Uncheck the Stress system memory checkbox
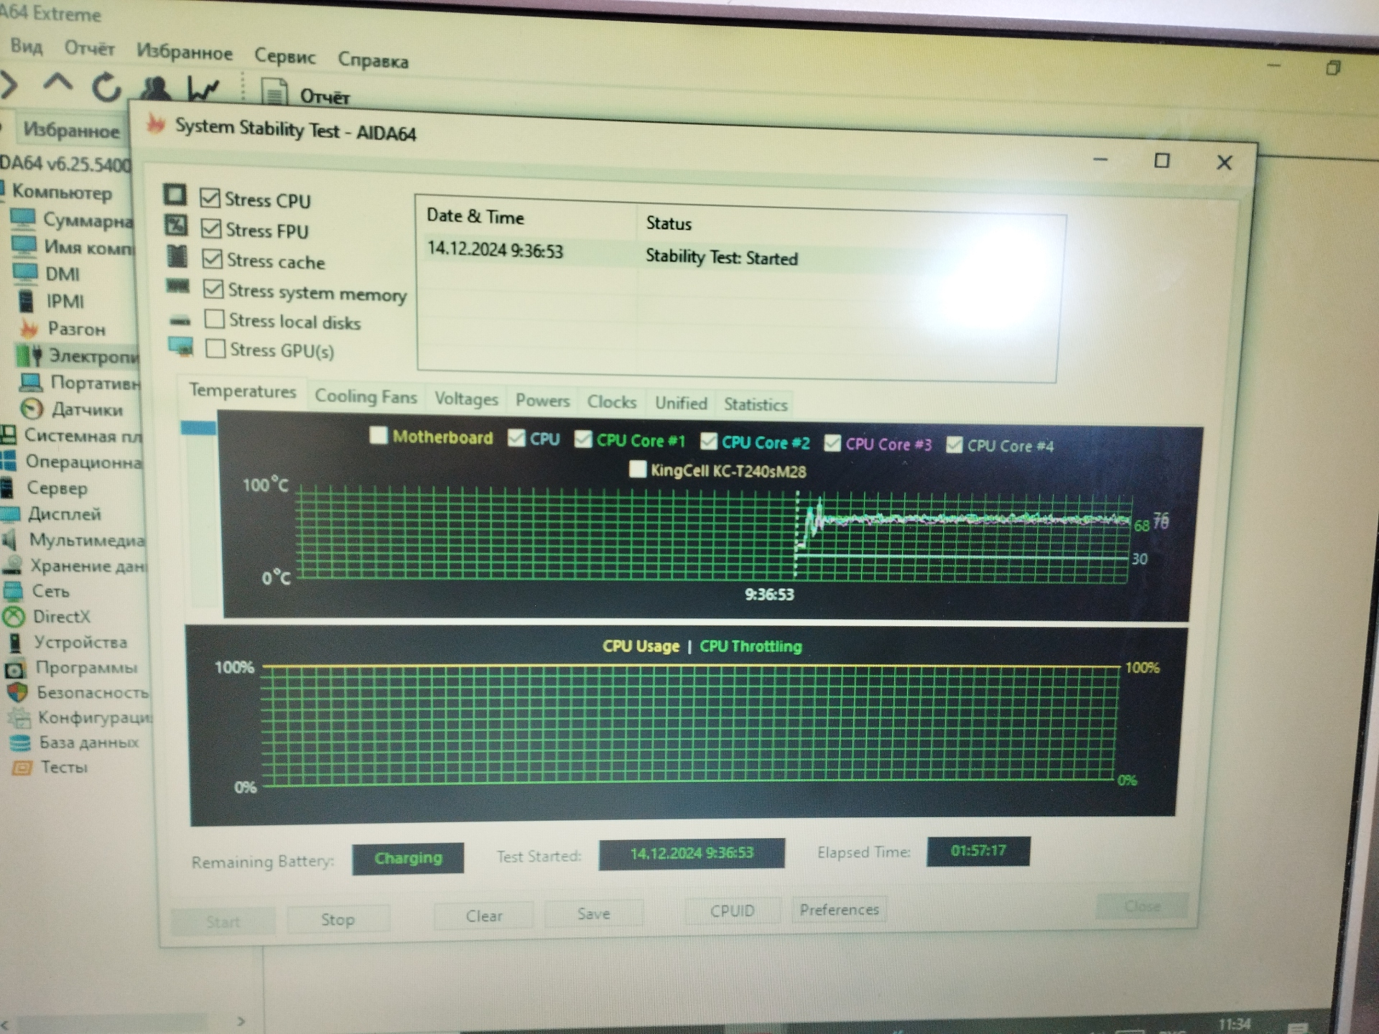The width and height of the screenshot is (1379, 1034). 213,289
